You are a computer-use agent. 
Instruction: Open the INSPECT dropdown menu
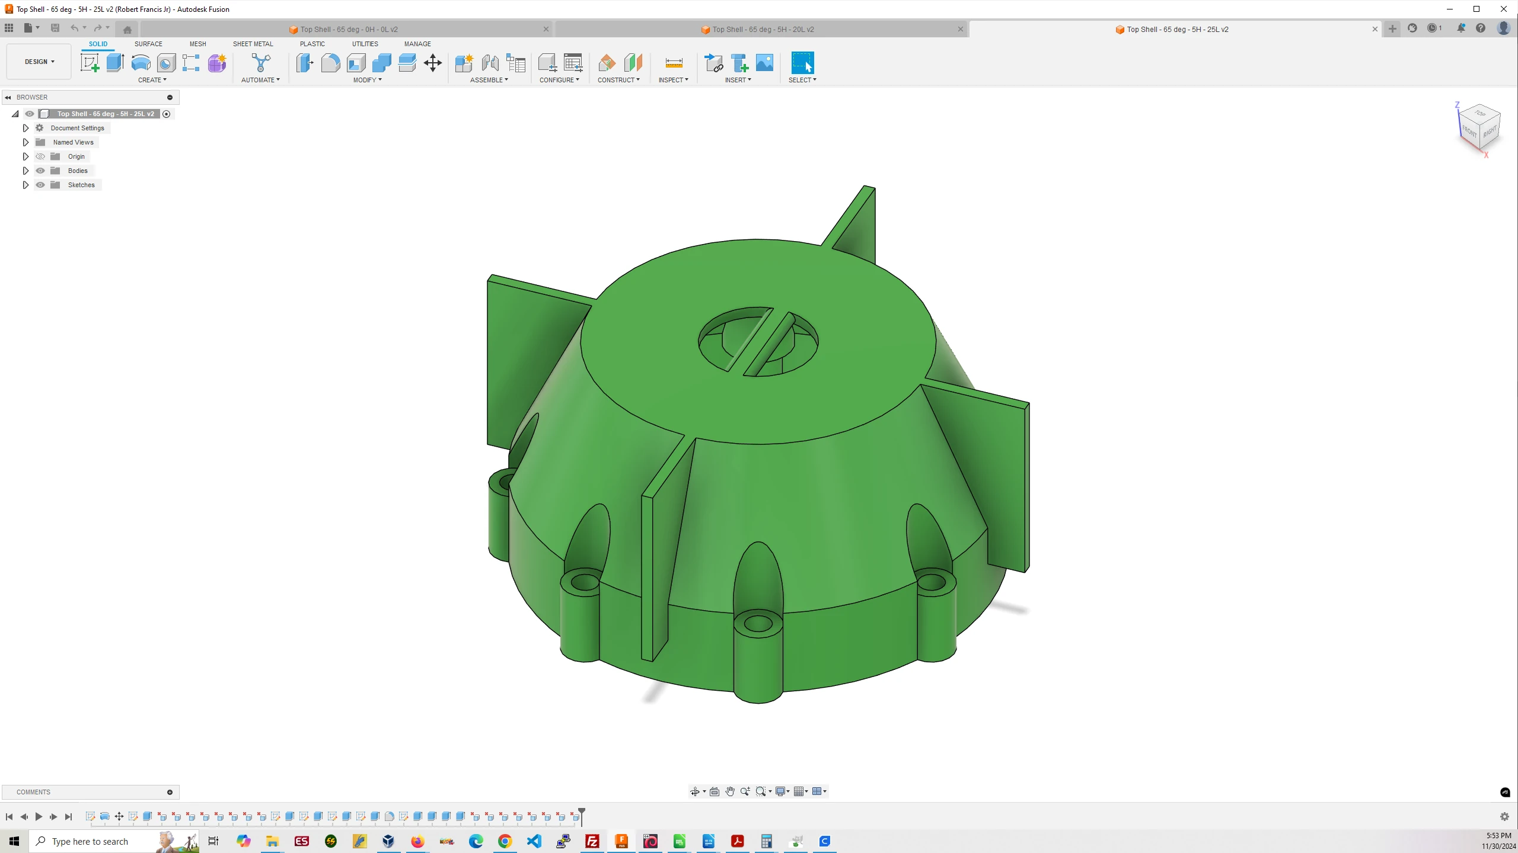(x=674, y=80)
